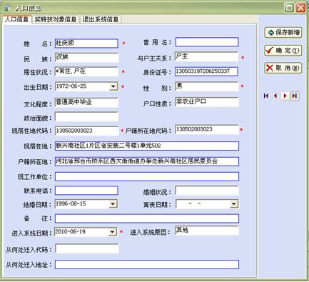309x282 pixels.
Task: Select the 人口信息 tab
Action: click(x=16, y=19)
